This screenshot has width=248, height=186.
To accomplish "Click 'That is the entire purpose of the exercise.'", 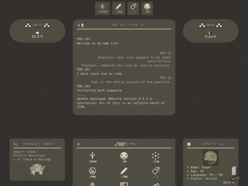I will click(x=131, y=82).
